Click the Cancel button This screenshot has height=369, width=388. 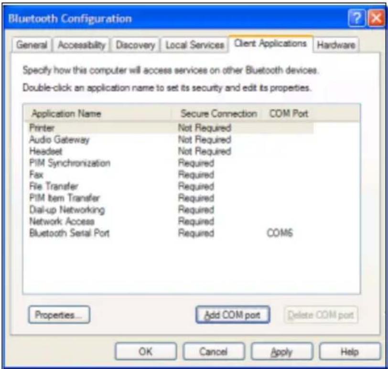click(x=214, y=351)
